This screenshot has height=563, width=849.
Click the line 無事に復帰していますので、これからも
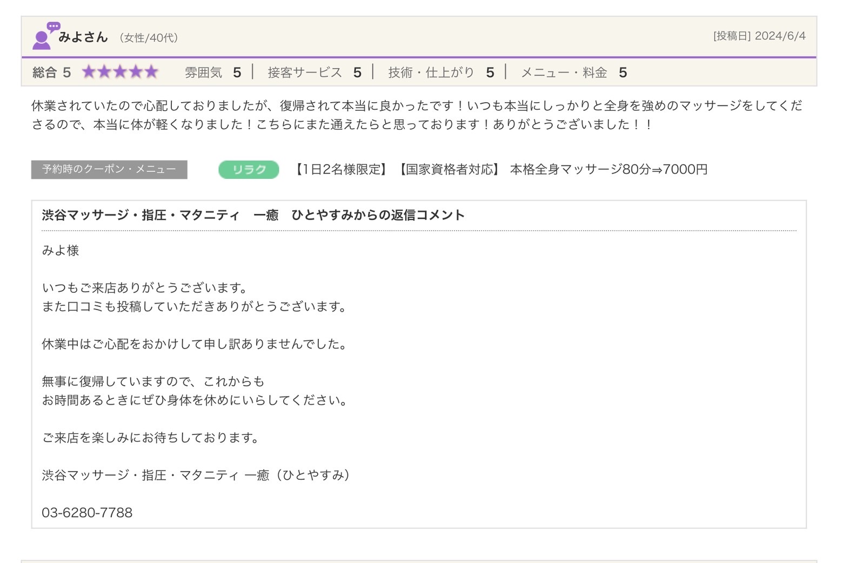pyautogui.click(x=153, y=381)
